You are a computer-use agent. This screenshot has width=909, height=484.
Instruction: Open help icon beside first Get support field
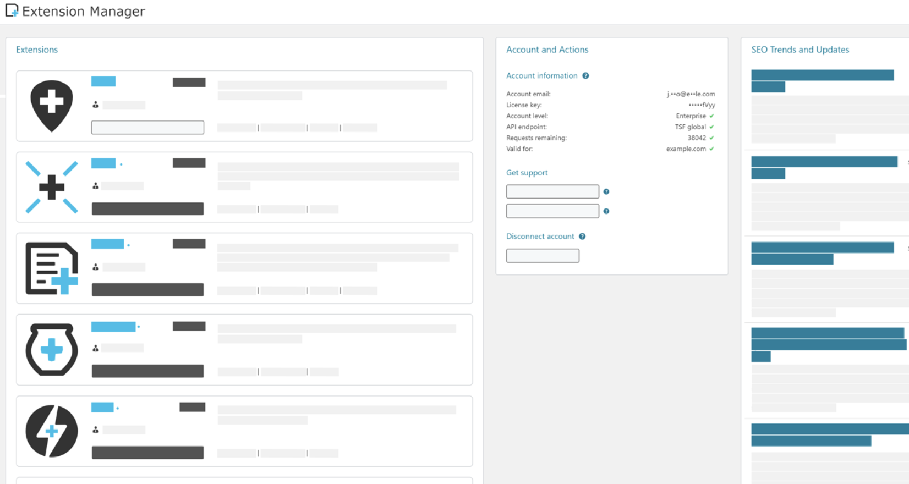pyautogui.click(x=606, y=191)
